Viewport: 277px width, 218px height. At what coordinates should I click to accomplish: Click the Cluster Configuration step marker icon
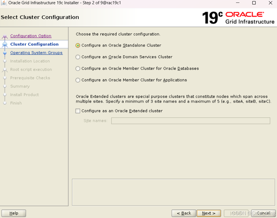point(5,45)
